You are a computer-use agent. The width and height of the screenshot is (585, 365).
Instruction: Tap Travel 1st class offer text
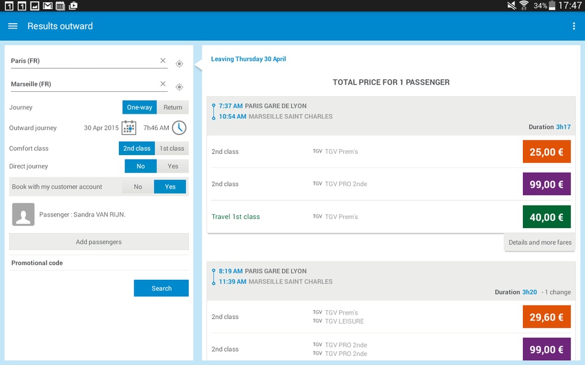coord(236,217)
